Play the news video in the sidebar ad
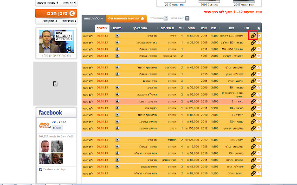 tap(69, 49)
